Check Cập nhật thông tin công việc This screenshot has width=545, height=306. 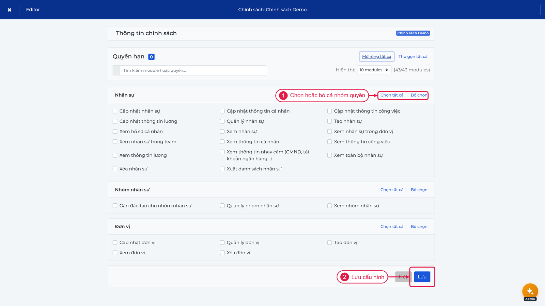click(330, 111)
